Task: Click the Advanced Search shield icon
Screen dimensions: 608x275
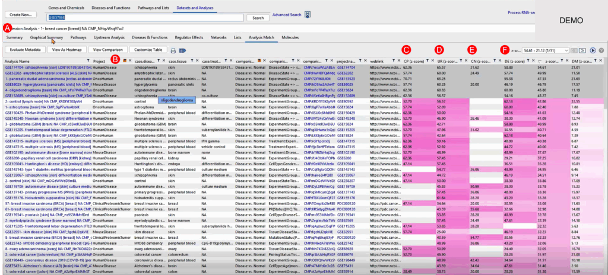Action: pyautogui.click(x=308, y=15)
